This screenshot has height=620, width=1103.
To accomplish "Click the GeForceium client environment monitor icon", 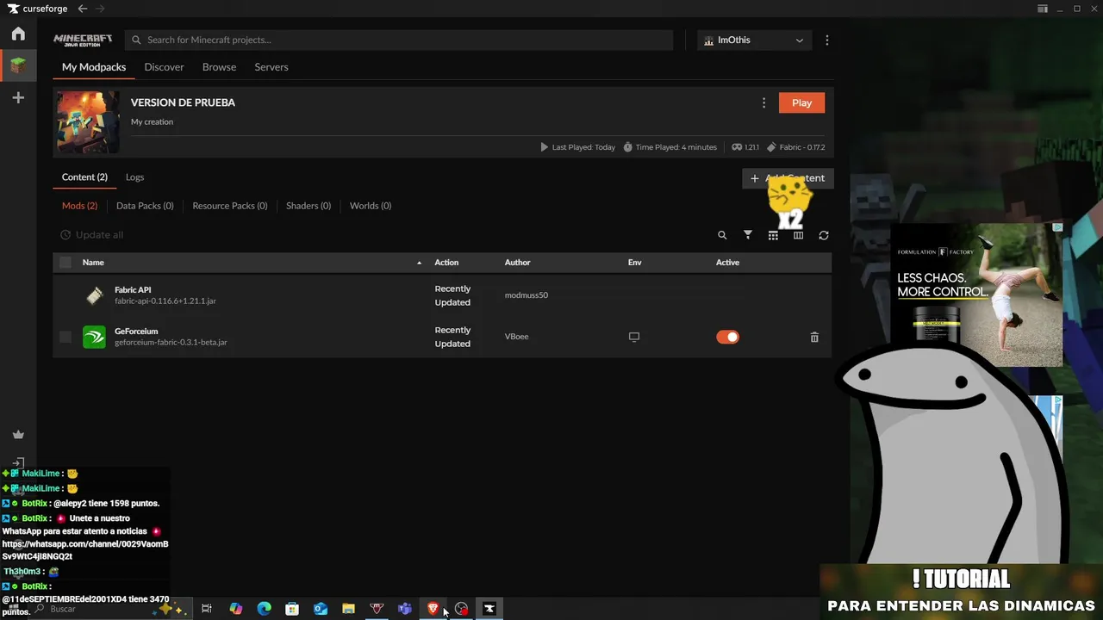I will tap(634, 338).
